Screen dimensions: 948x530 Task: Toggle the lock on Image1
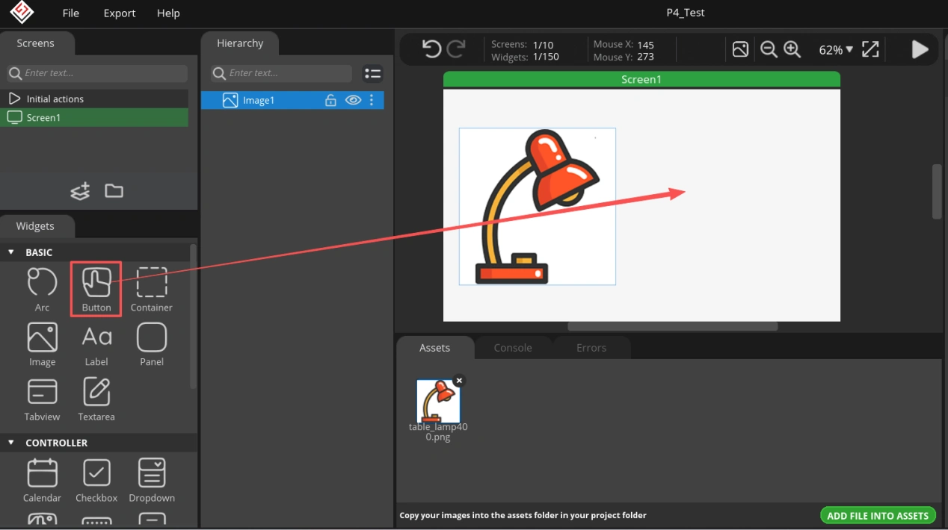pos(330,100)
